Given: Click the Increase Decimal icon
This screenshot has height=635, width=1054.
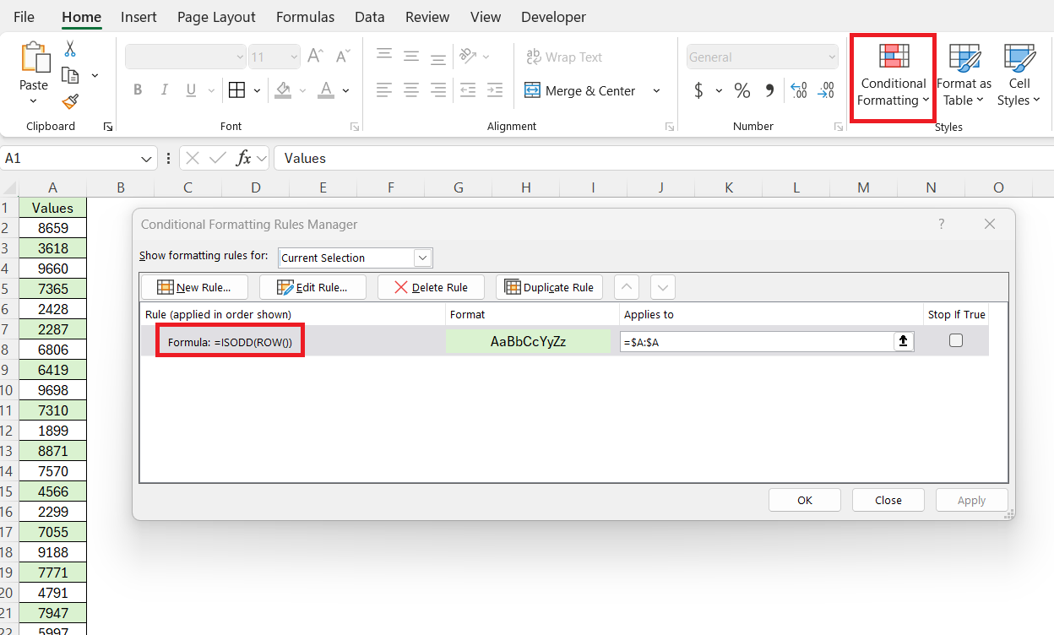Looking at the screenshot, I should click(x=798, y=90).
